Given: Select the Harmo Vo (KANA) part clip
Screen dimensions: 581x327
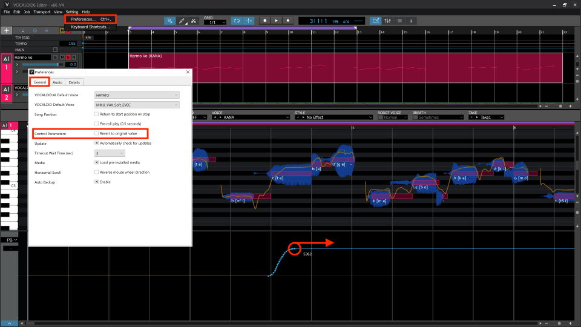Looking at the screenshot, I should tap(346, 67).
